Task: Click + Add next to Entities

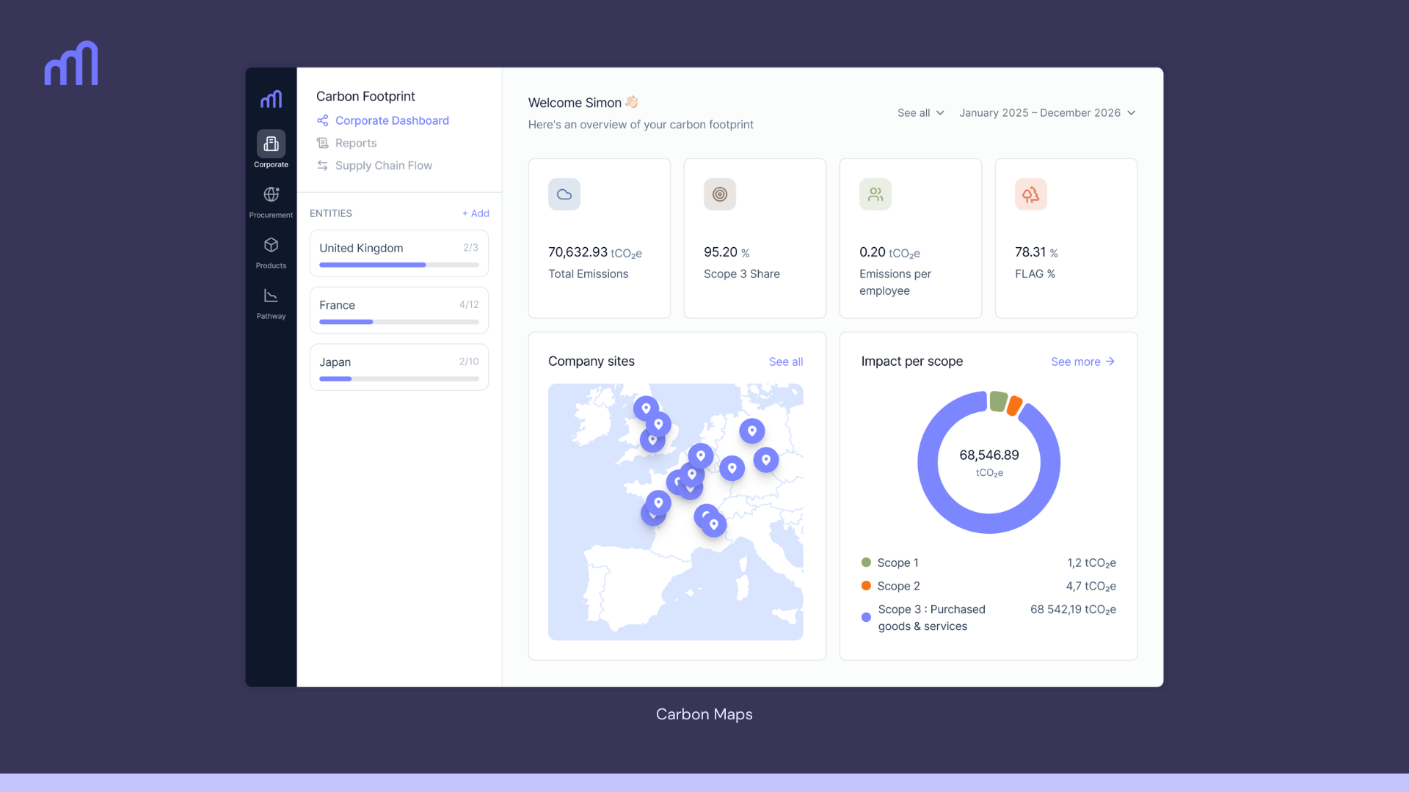Action: point(476,213)
